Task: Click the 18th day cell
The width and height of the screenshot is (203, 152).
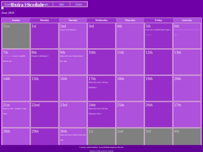Action: click(130, 88)
